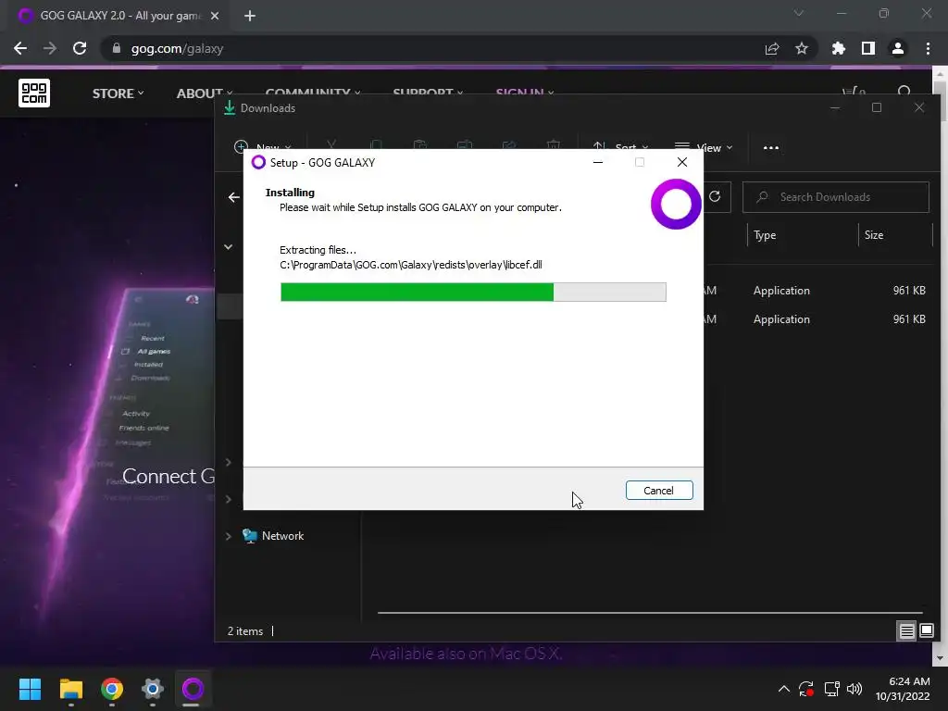This screenshot has height=711, width=948.
Task: Open the Sort dropdown in Downloads window
Action: tap(620, 147)
